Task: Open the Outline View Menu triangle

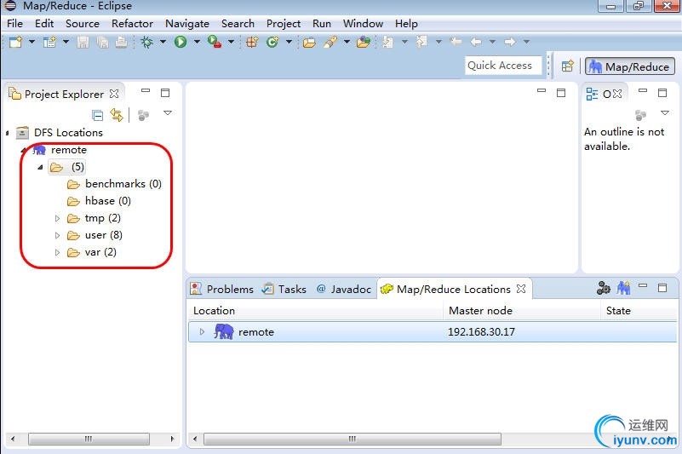Action: pyautogui.click(x=665, y=113)
